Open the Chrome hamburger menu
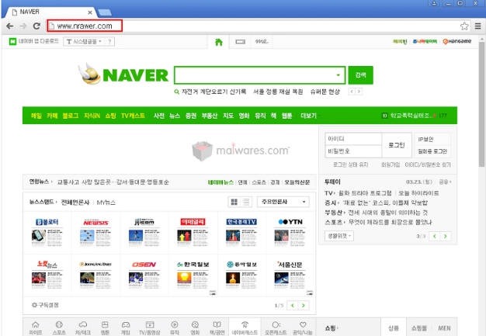 point(478,26)
